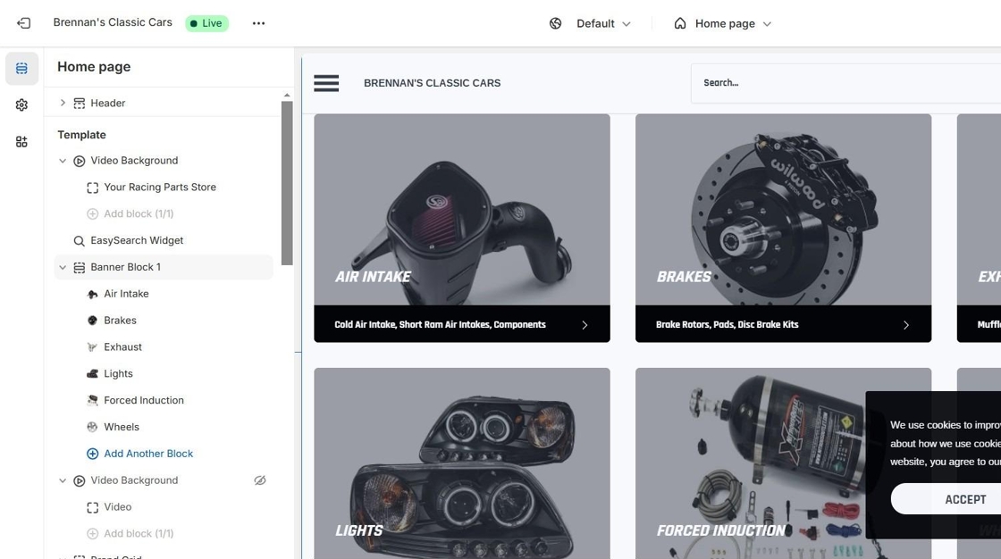Screen dimensions: 1001x559
Task: Click the Your Racing Parts Store block icon
Action: point(93,188)
